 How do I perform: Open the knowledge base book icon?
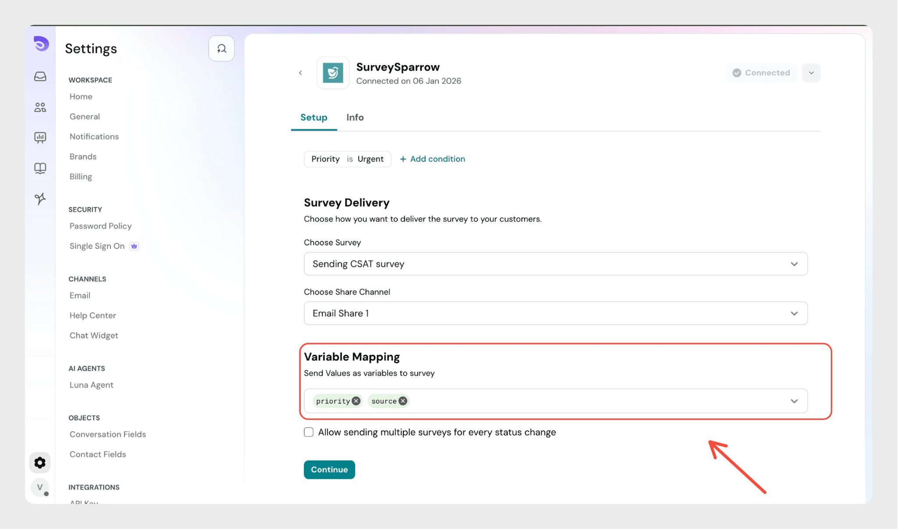(40, 168)
